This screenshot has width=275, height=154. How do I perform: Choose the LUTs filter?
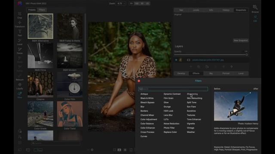[x=166, y=119]
